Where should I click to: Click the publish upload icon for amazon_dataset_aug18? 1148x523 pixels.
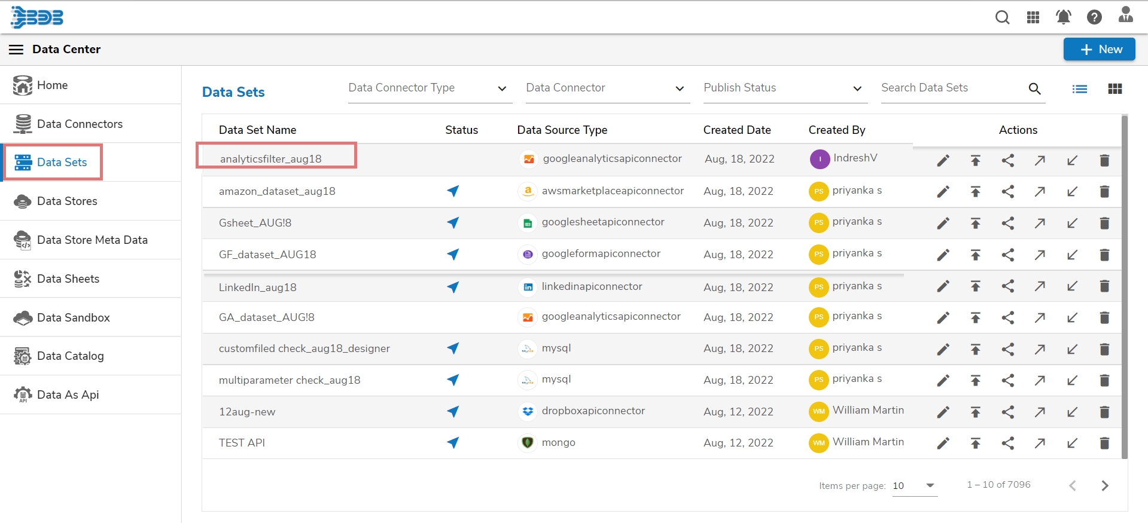click(975, 192)
